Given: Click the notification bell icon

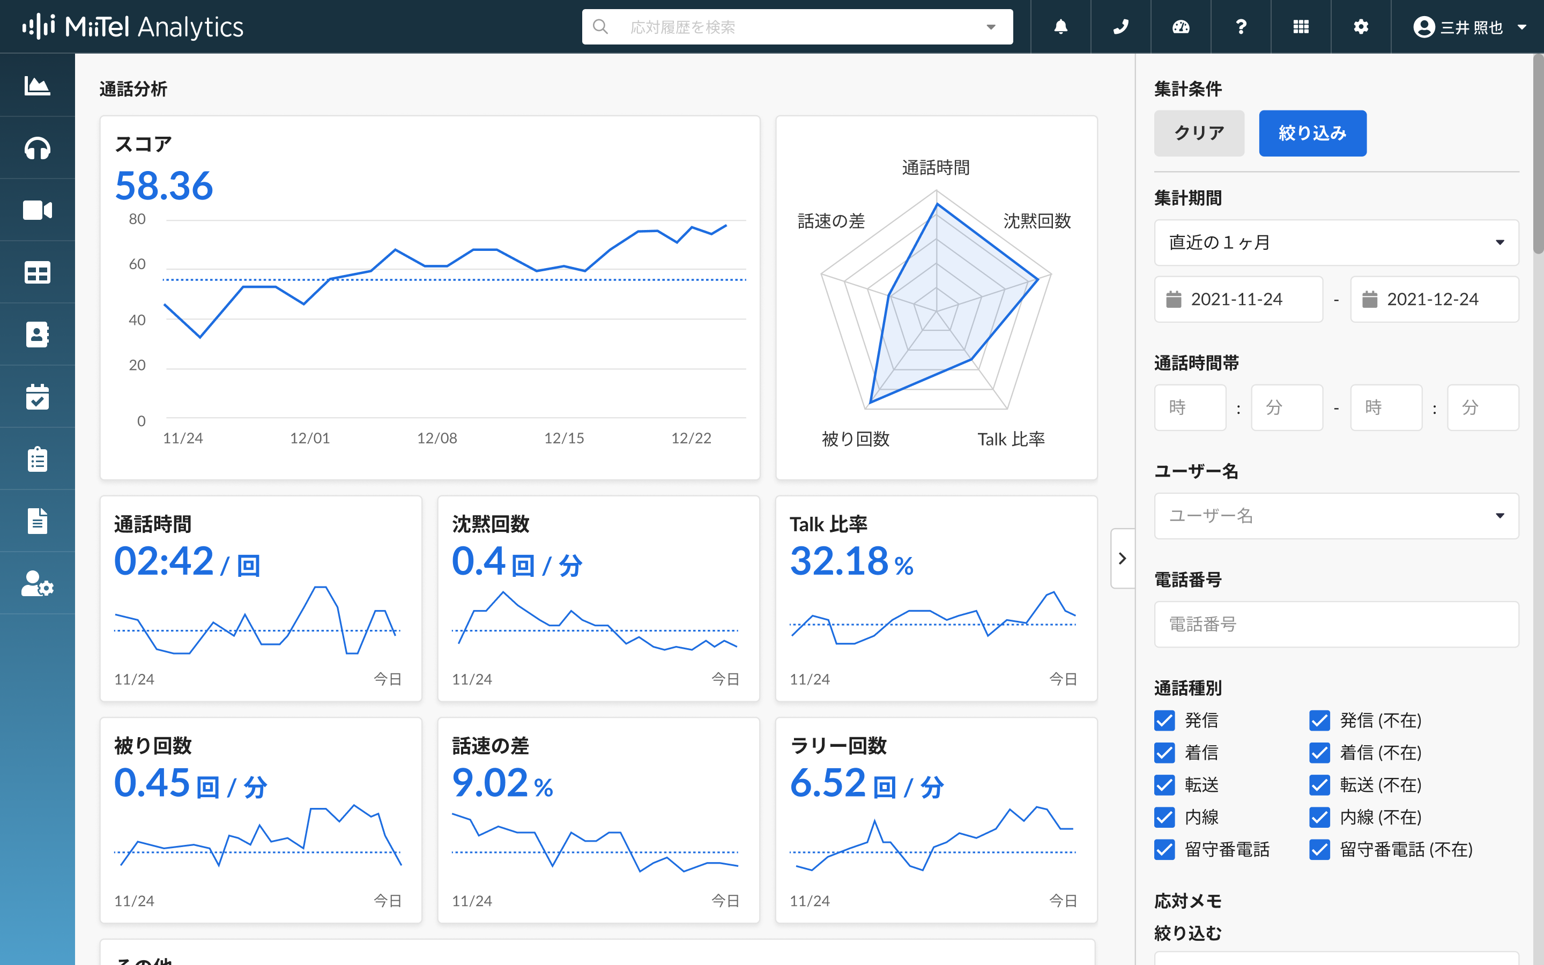Looking at the screenshot, I should click(x=1060, y=27).
